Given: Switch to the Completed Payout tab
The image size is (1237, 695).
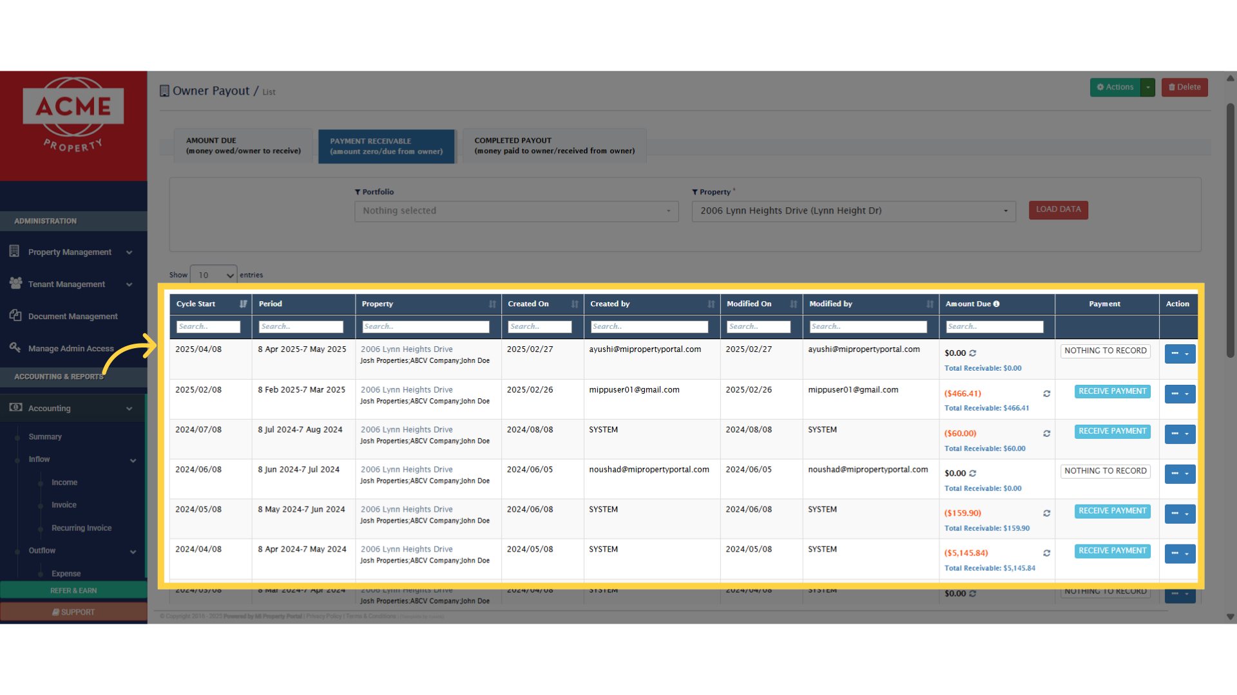Looking at the screenshot, I should tap(554, 145).
